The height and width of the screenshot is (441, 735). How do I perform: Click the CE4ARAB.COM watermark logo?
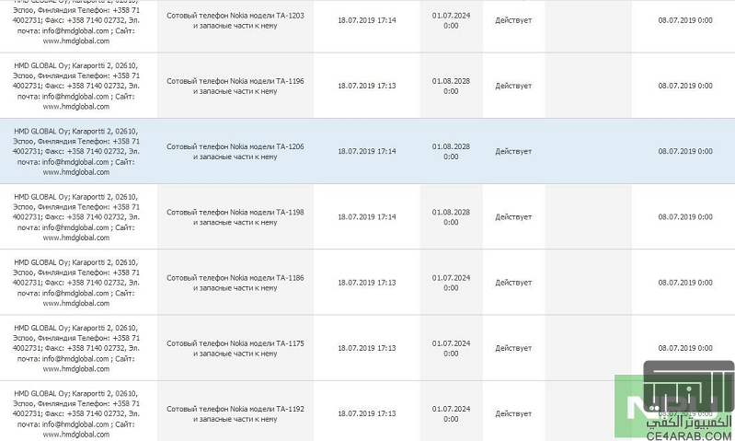(x=674, y=401)
